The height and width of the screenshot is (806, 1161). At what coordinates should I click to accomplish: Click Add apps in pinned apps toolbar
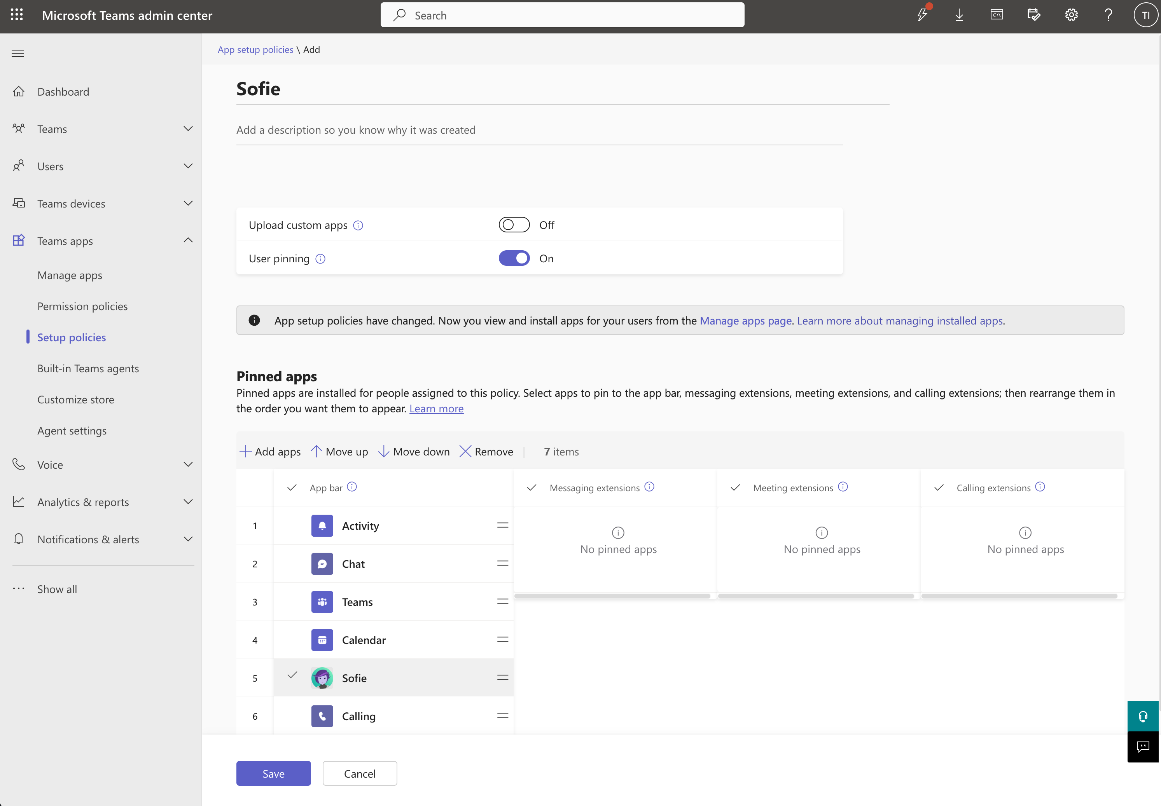[270, 452]
